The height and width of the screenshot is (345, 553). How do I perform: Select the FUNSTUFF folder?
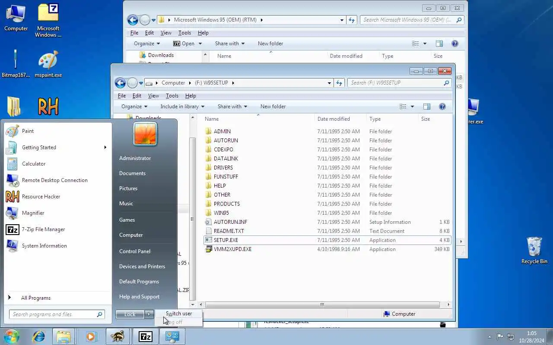[x=327, y=177]
